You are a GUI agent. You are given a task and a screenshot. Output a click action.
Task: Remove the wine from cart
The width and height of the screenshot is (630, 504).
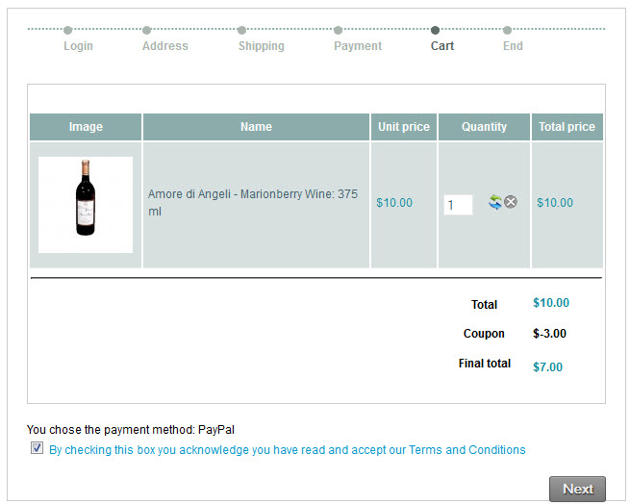click(511, 202)
